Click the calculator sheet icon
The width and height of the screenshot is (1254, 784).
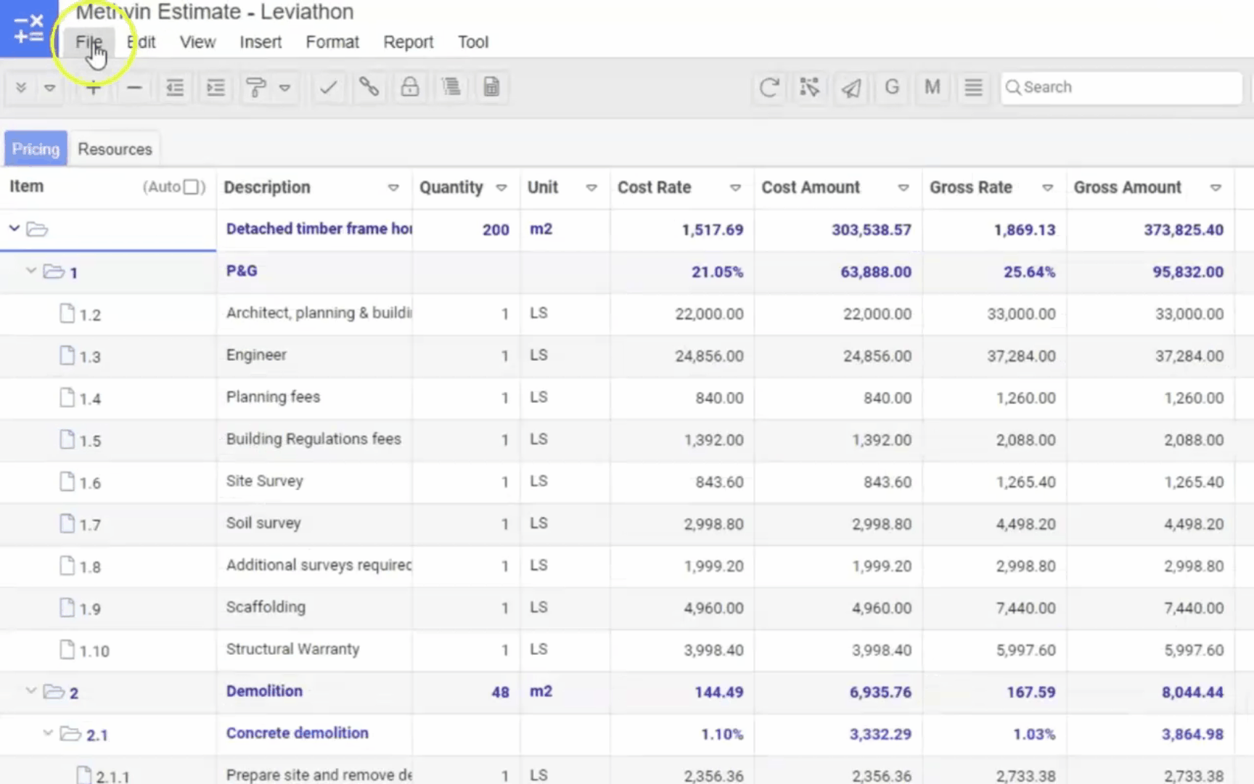point(491,87)
